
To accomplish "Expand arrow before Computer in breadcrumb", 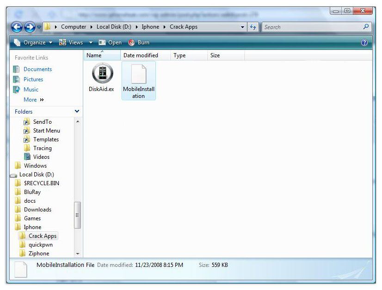I will pos(56,27).
